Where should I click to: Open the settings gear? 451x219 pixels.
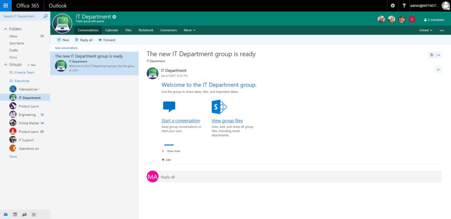[392, 5]
